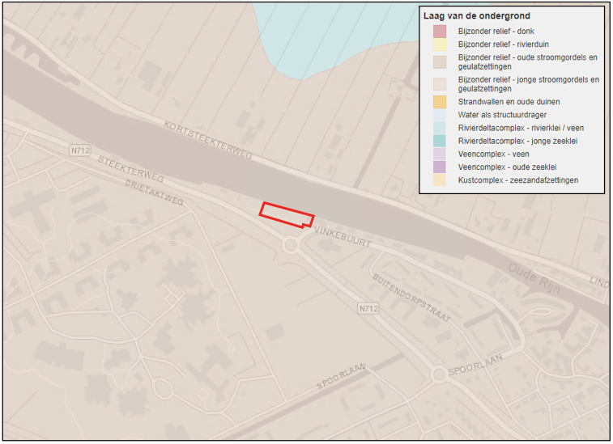Click the 'Water als structuurdrager' swatch
Image resolution: width=613 pixels, height=444 pixels.
click(x=440, y=115)
